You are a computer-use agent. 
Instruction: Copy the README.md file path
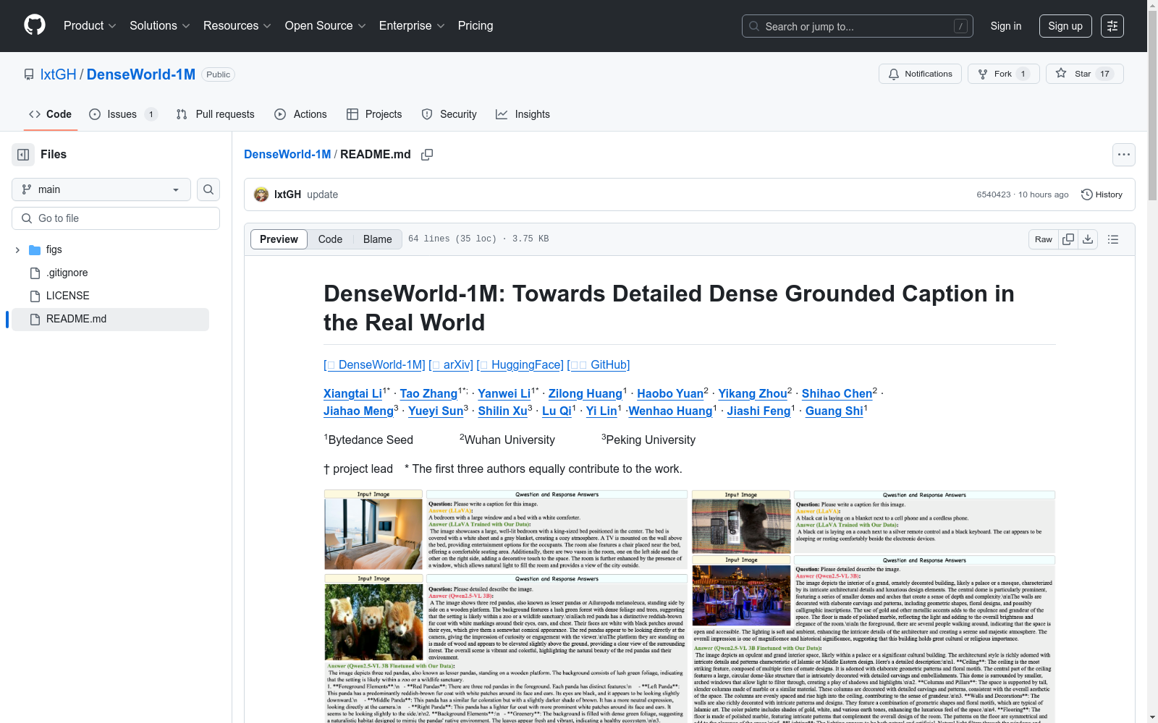pos(427,155)
